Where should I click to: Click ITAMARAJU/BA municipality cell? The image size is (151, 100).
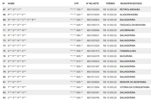pos(128,51)
